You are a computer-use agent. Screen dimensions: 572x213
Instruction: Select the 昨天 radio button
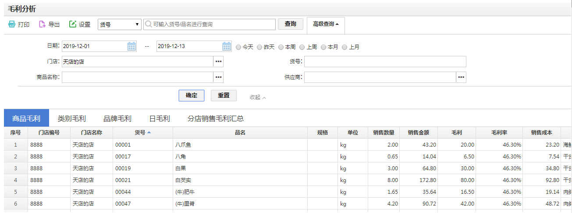[259, 47]
